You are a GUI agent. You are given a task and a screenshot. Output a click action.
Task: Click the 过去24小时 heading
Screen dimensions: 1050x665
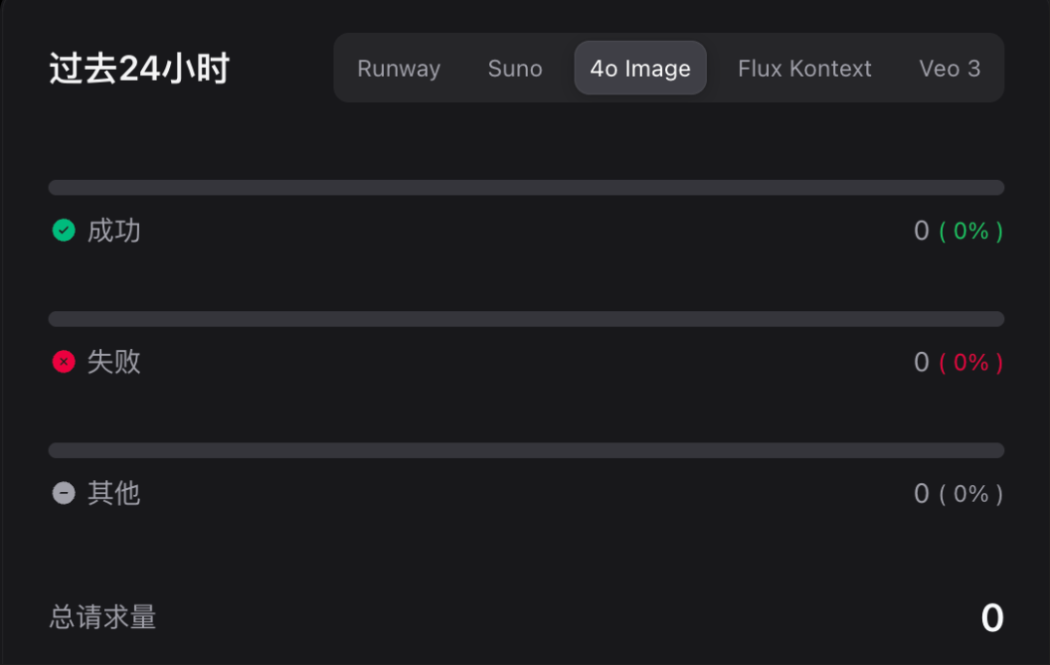[139, 68]
